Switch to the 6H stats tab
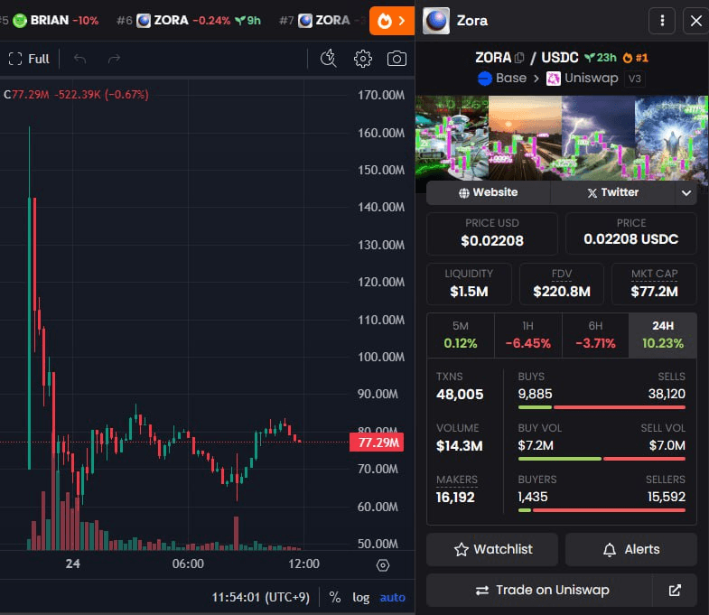Viewport: 709px width, 615px height. point(595,335)
